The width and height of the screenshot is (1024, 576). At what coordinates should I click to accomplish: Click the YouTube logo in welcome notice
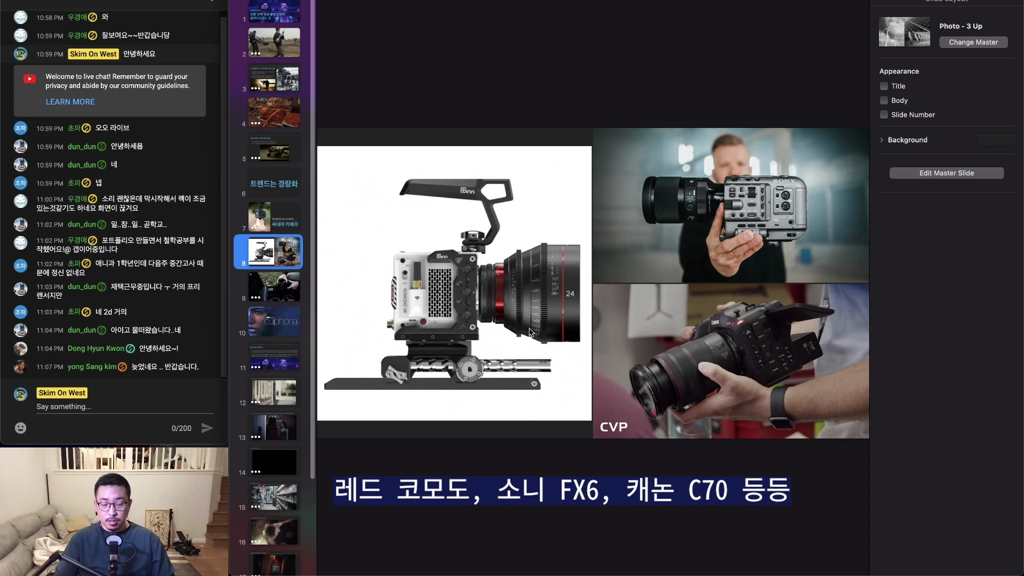[x=30, y=79]
